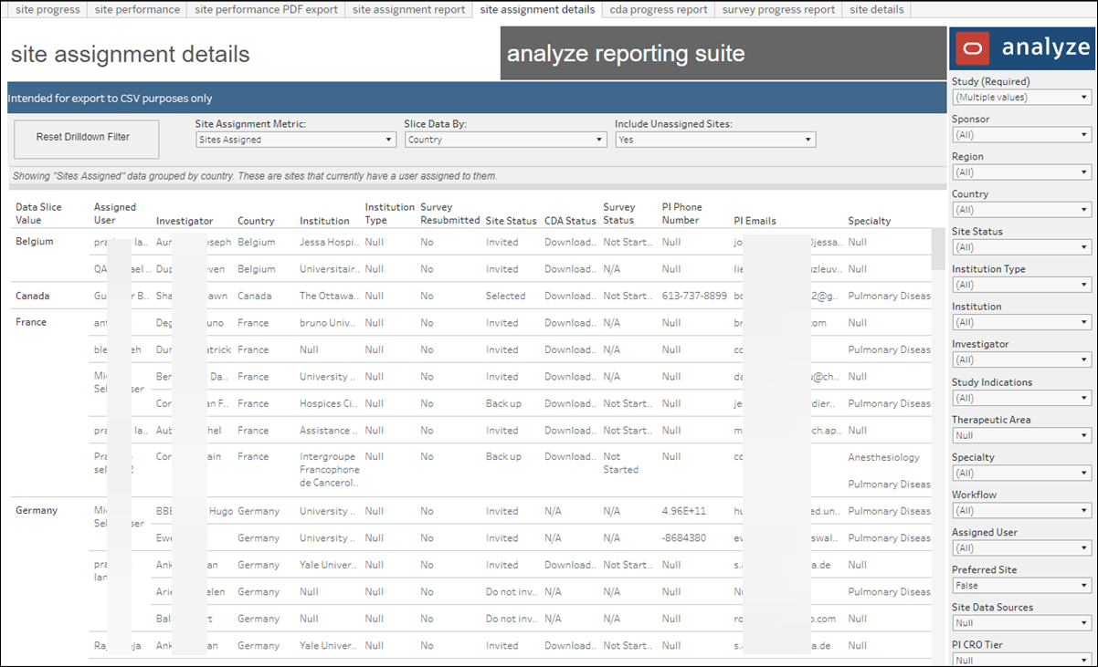Select the site assignment details tab

click(537, 9)
